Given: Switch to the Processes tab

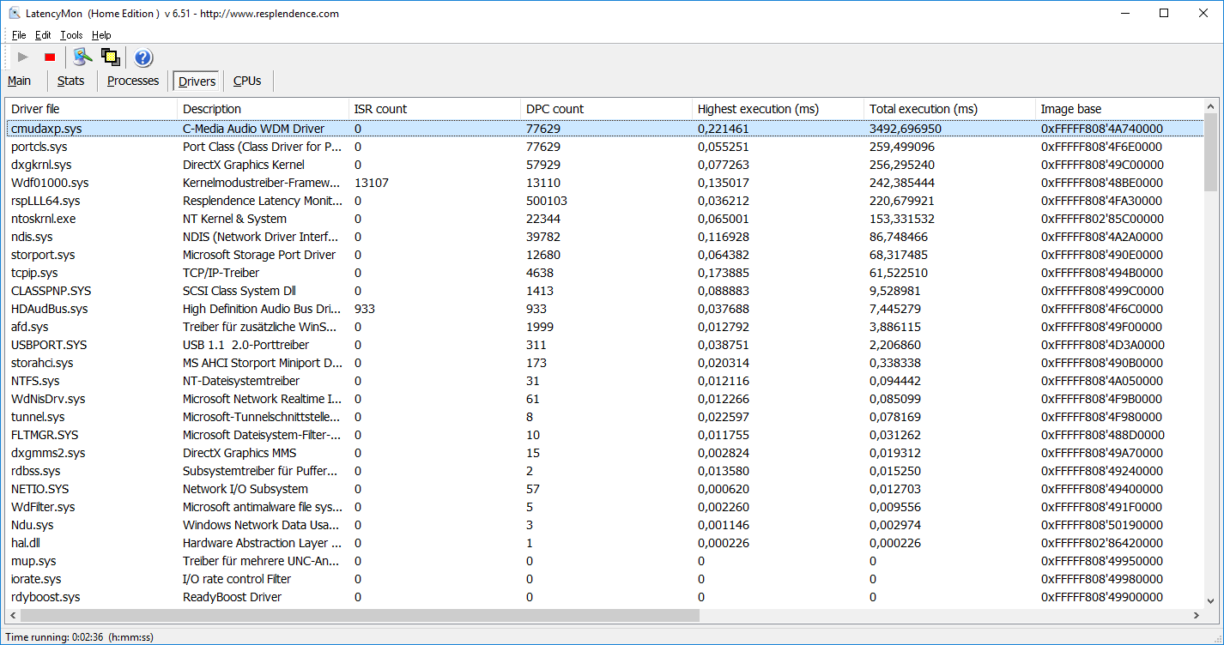Looking at the screenshot, I should (x=133, y=81).
